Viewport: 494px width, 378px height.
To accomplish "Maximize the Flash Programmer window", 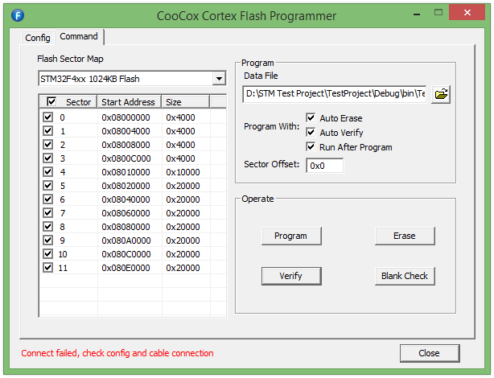I will point(438,13).
